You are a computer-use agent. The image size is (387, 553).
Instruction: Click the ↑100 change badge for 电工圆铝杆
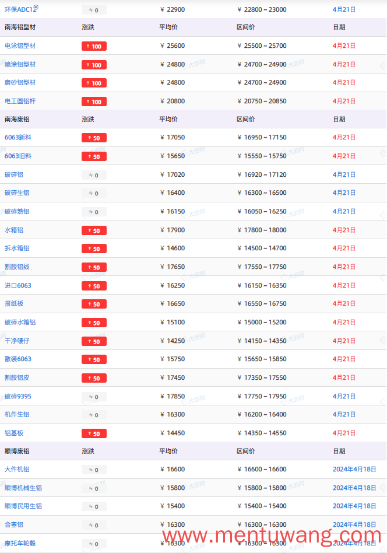[x=94, y=102]
